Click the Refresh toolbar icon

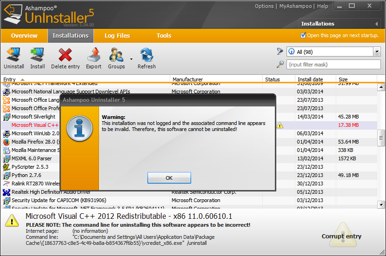(x=146, y=55)
